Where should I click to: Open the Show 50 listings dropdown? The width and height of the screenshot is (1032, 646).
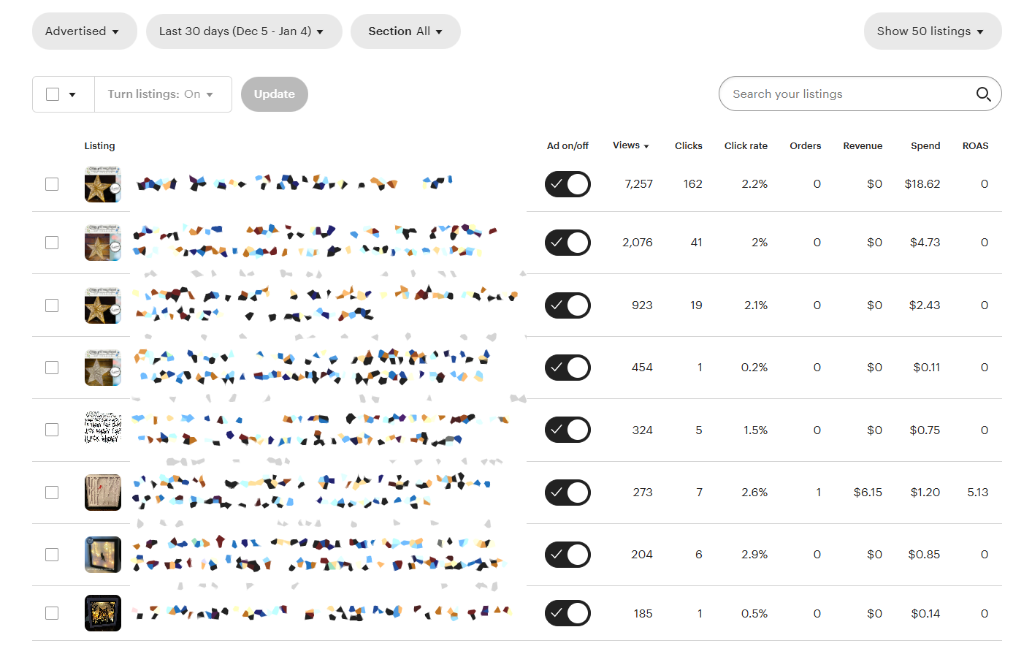tap(931, 31)
